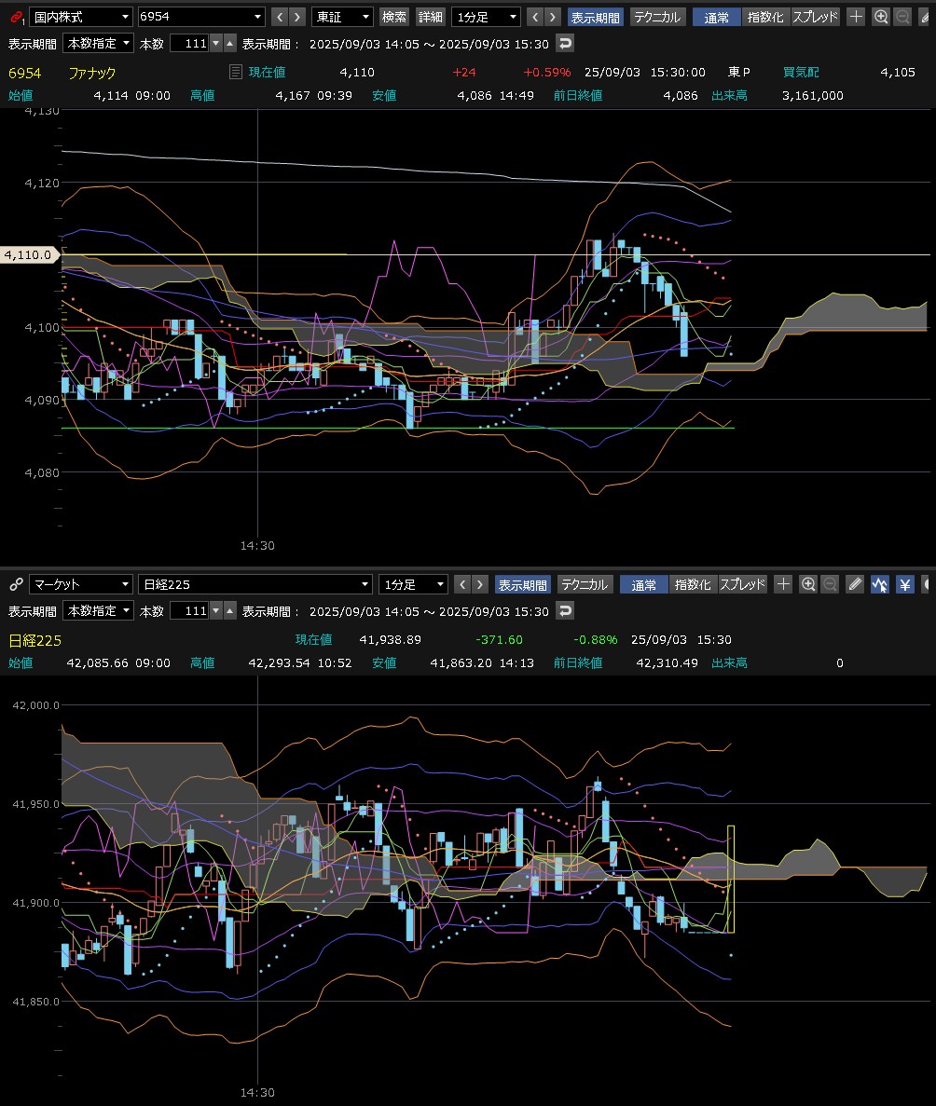Click the 3,161,000 volume value
This screenshot has width=936, height=1106.
812,95
